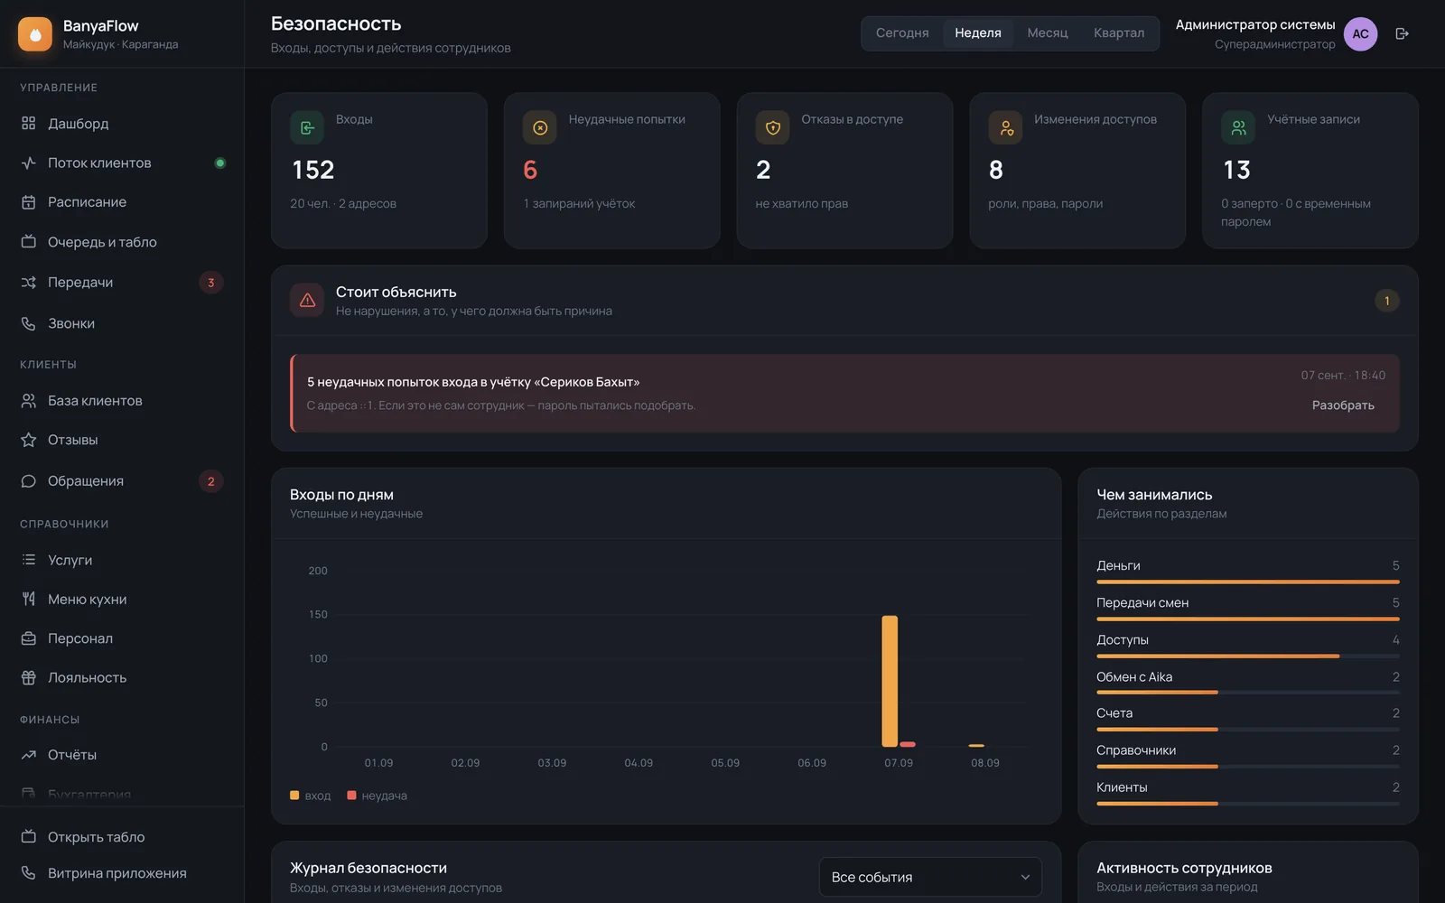The width and height of the screenshot is (1445, 903).
Task: Click the Стоит объяснить counter badge
Action: point(1387,301)
